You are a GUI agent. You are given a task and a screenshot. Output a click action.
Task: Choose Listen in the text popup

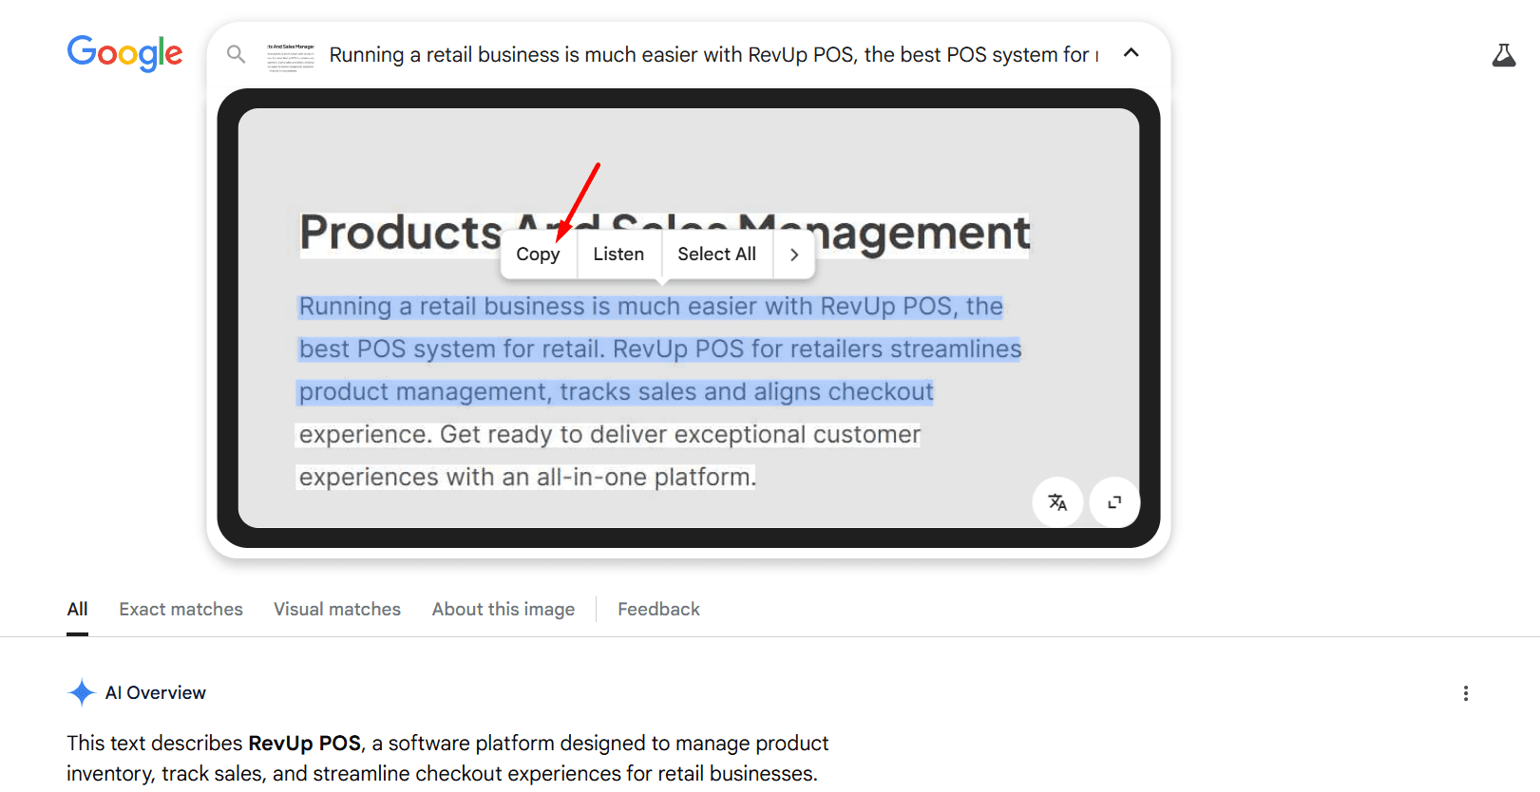pyautogui.click(x=618, y=255)
